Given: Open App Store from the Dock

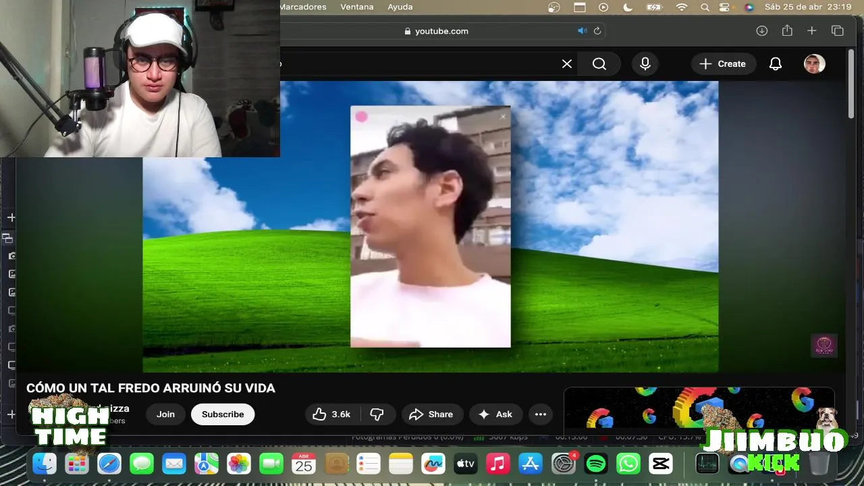Looking at the screenshot, I should pyautogui.click(x=531, y=464).
